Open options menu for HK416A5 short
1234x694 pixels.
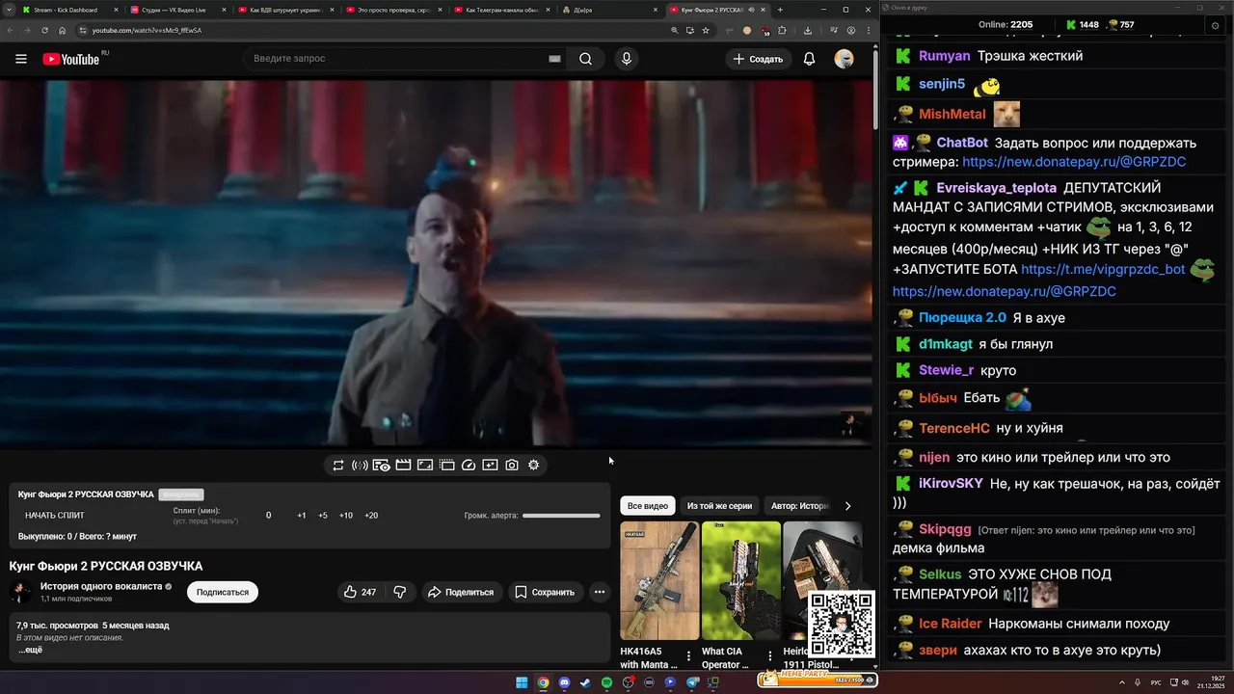(x=688, y=656)
